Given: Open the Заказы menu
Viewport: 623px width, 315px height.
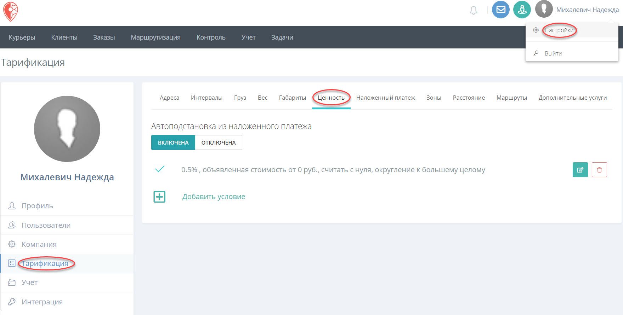Looking at the screenshot, I should click(104, 37).
